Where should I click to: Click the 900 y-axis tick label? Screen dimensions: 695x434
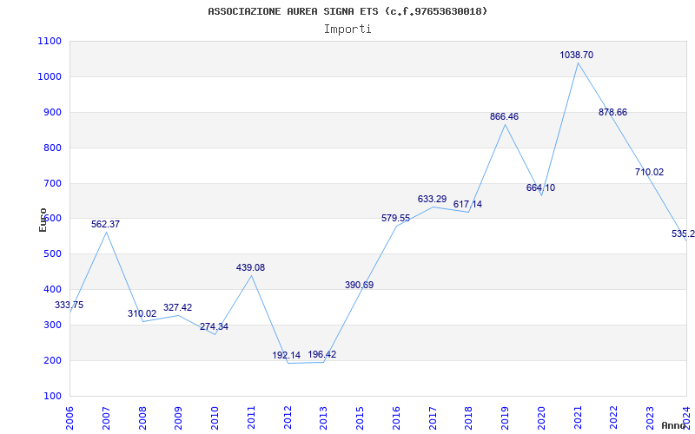tap(52, 112)
